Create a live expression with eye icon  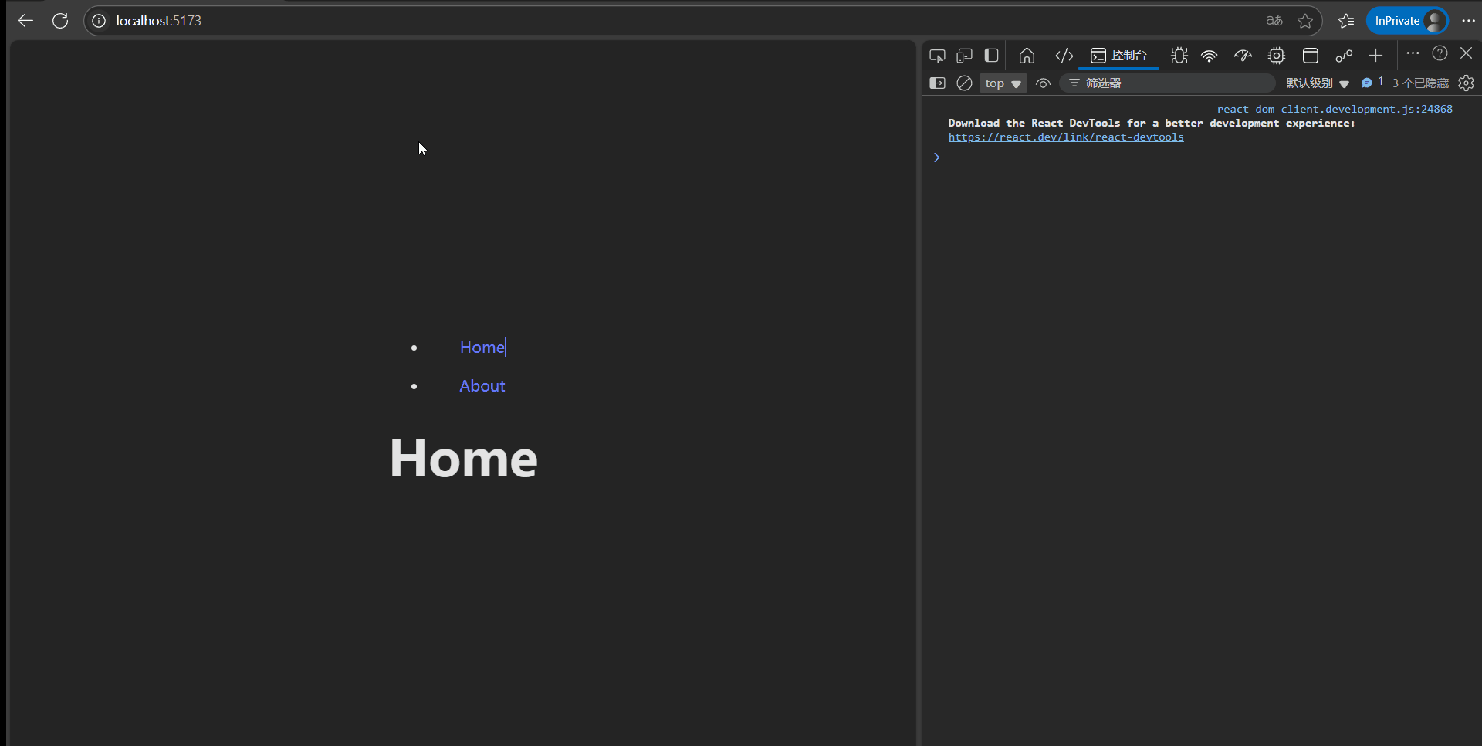[x=1043, y=83]
